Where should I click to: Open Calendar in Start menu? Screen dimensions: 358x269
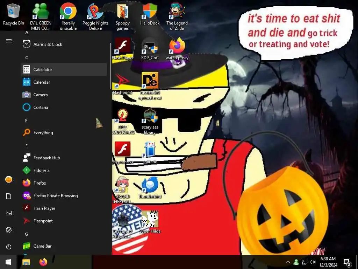64,82
